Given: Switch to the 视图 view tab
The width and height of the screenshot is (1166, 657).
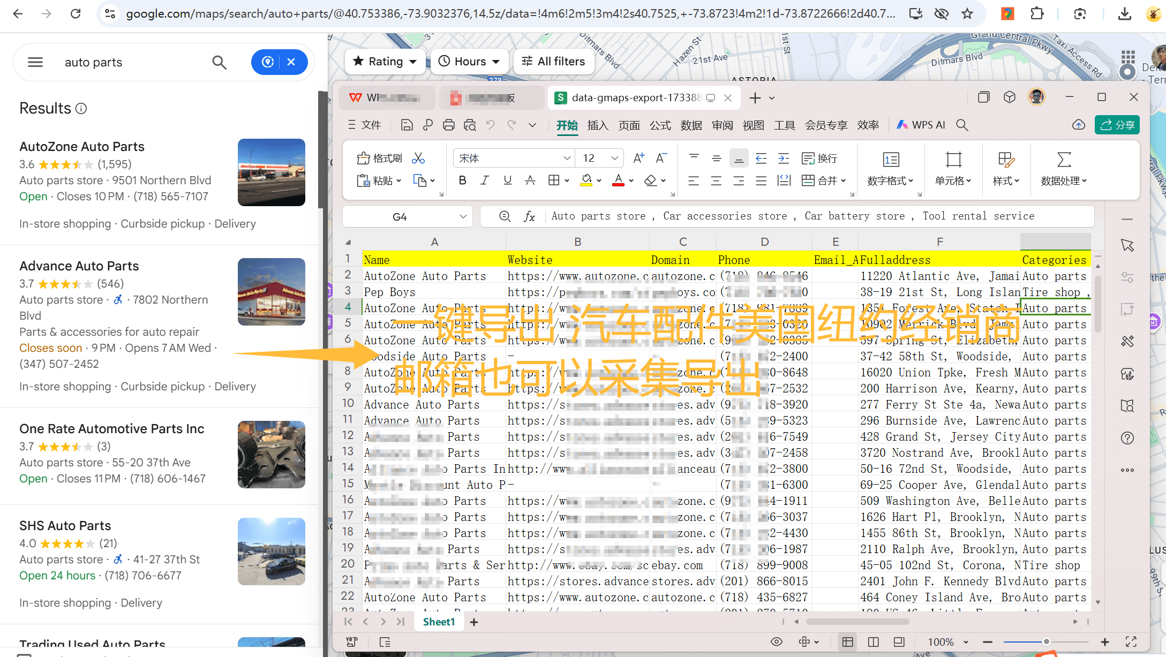Looking at the screenshot, I should [x=754, y=125].
